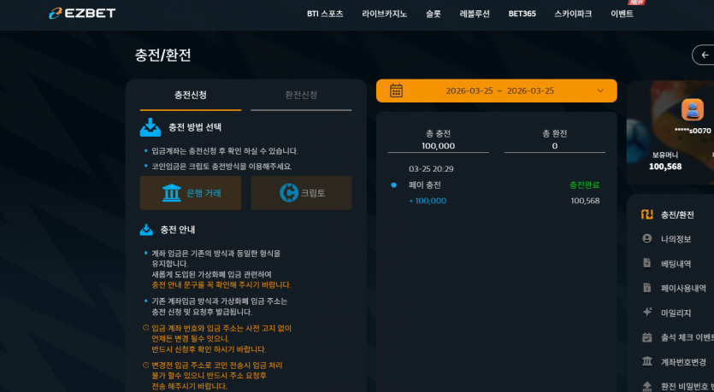714x392 pixels.
Task: Open the calendar icon in date bar
Action: coord(396,91)
